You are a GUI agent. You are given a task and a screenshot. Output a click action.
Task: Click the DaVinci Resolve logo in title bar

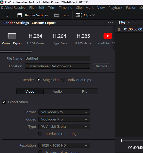point(2,2)
